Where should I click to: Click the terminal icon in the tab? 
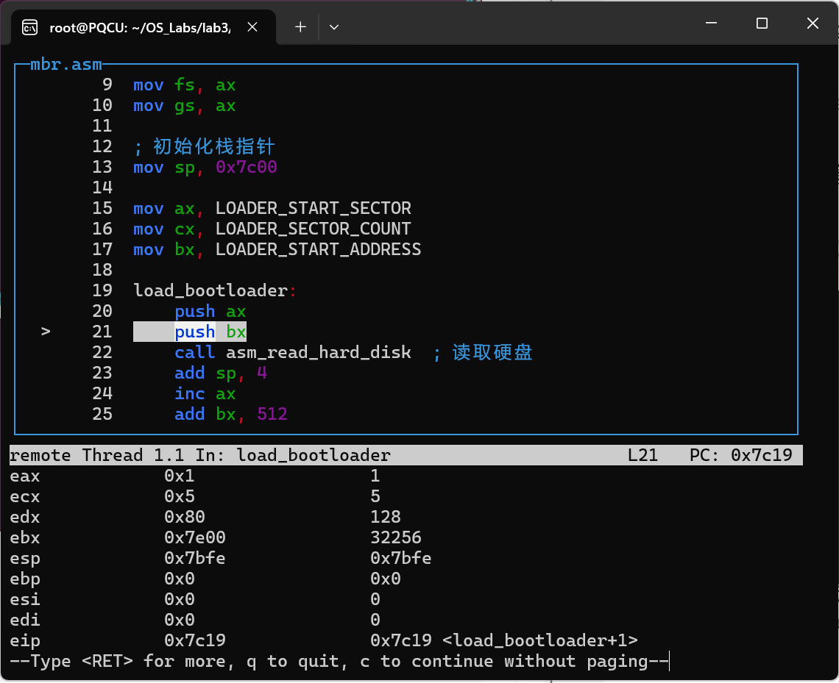click(x=29, y=27)
